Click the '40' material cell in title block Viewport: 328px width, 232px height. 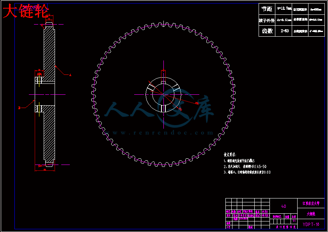(284, 206)
